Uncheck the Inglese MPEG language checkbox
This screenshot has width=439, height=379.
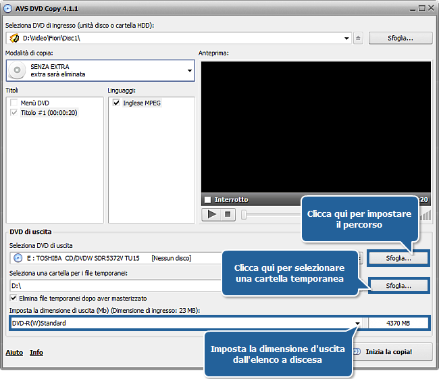pyautogui.click(x=116, y=103)
